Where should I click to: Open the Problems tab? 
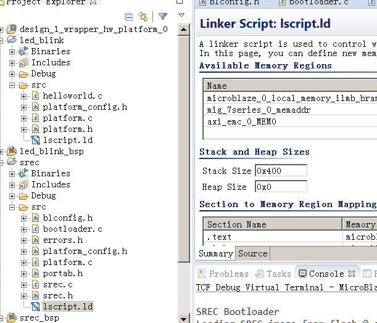(x=223, y=274)
